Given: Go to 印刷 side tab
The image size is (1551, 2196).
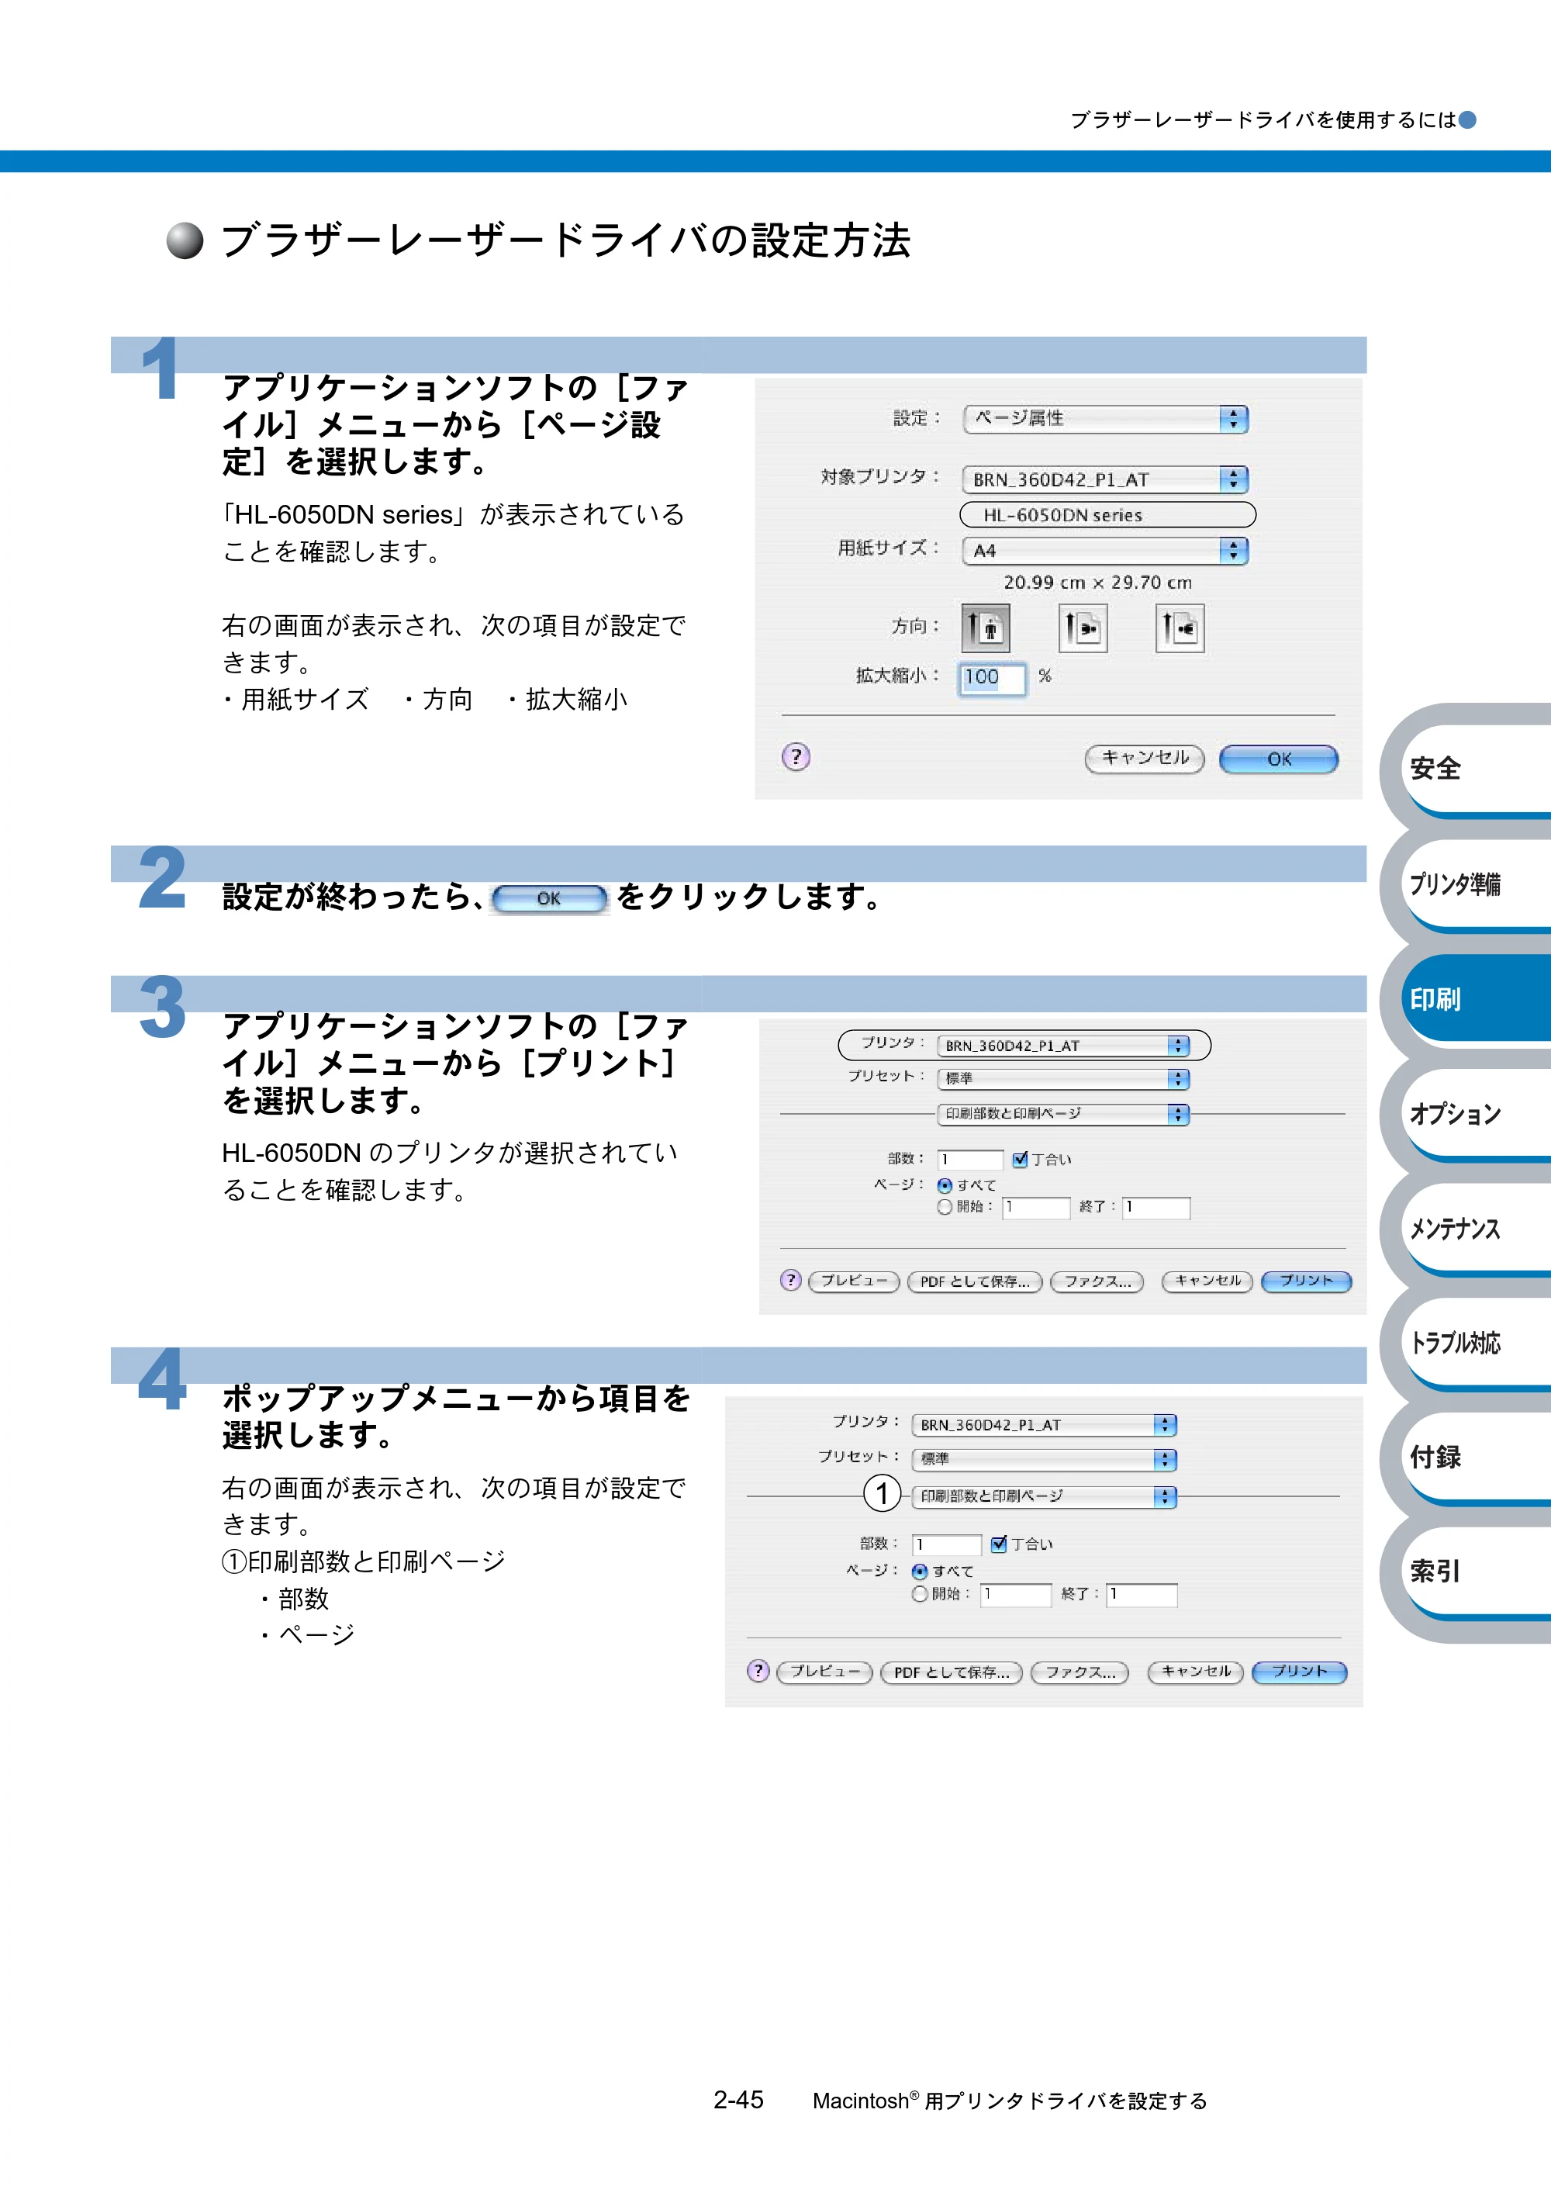Looking at the screenshot, I should [x=1477, y=998].
